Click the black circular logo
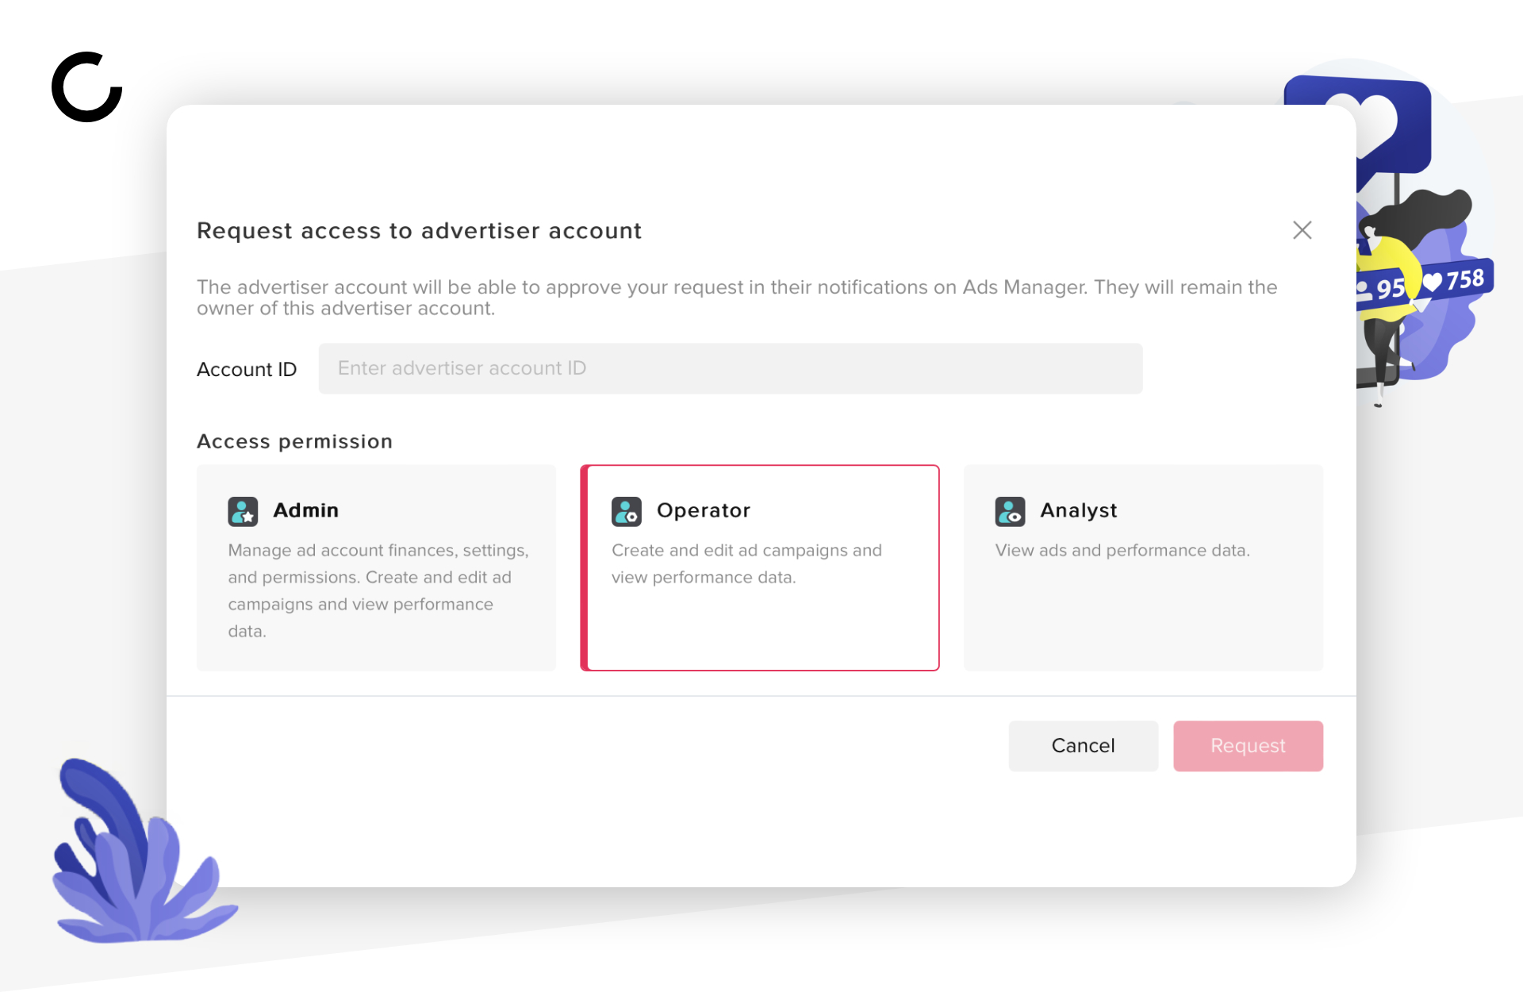 pyautogui.click(x=87, y=87)
